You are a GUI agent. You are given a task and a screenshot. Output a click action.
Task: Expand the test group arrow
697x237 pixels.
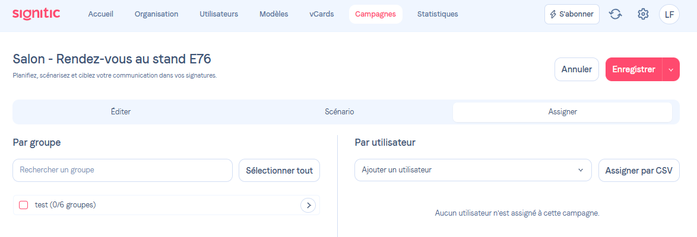coord(308,205)
